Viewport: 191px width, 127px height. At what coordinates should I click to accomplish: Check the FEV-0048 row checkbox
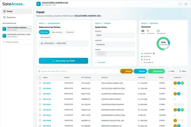(x=40, y=88)
